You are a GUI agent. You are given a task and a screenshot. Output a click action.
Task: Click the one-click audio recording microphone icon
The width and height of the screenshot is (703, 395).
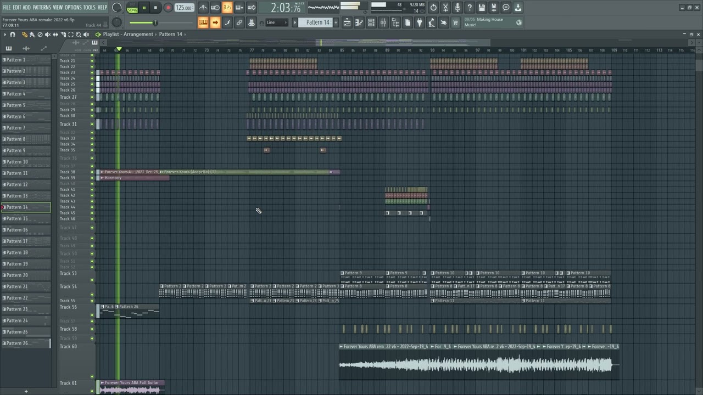pyautogui.click(x=457, y=8)
